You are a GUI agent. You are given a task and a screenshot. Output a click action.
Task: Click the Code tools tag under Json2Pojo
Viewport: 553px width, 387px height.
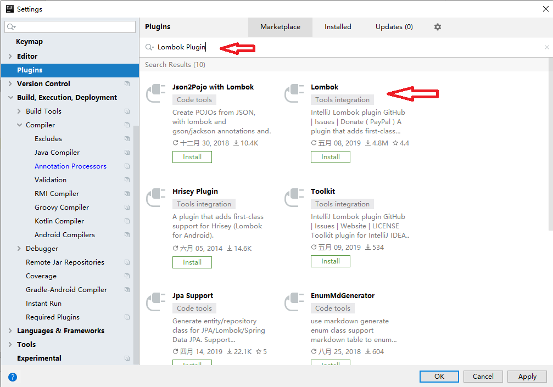(x=194, y=100)
